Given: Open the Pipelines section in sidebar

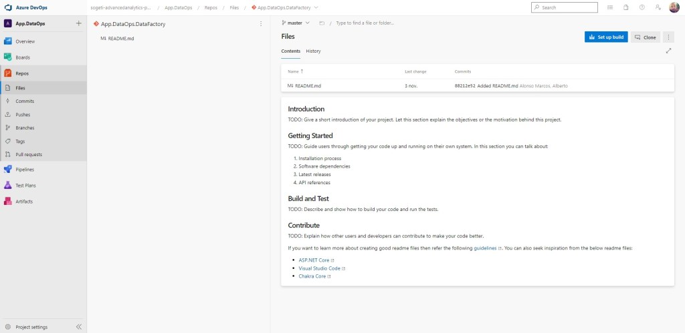Looking at the screenshot, I should (x=25, y=170).
